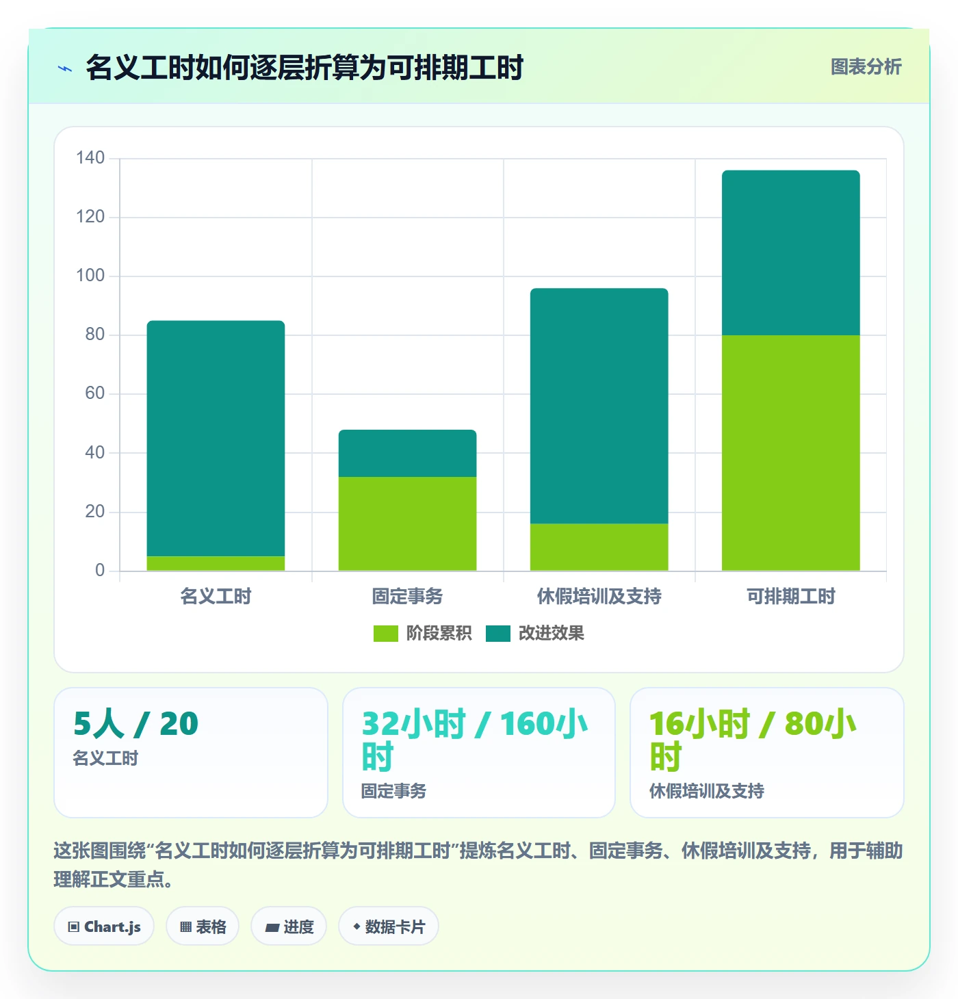Click the 可排期工时 x-axis label
Screen dimensions: 958x999
(791, 597)
